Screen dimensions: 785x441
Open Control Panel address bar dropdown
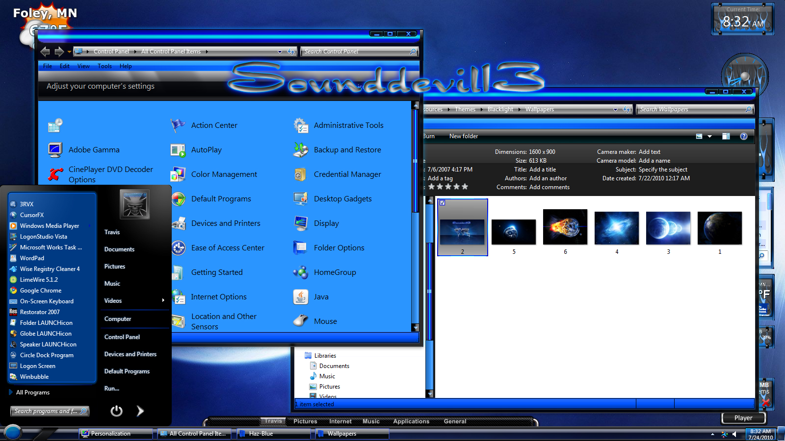click(280, 51)
